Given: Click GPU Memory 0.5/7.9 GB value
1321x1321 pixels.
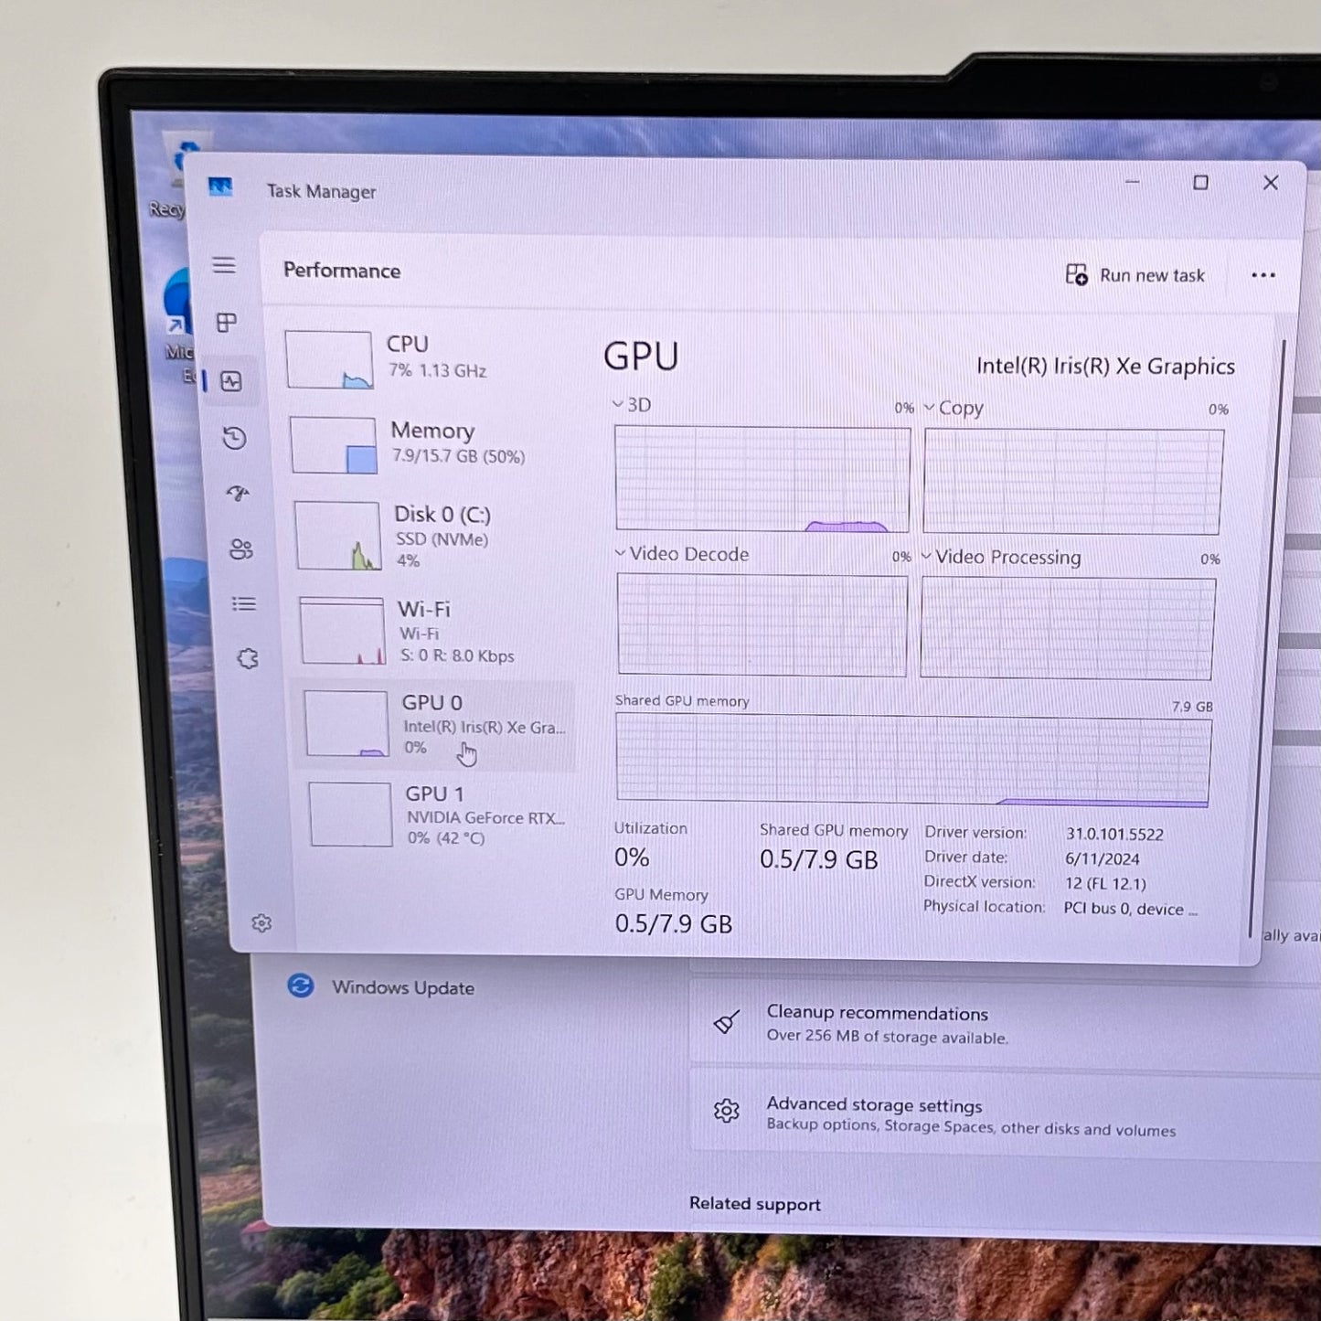Looking at the screenshot, I should (674, 924).
